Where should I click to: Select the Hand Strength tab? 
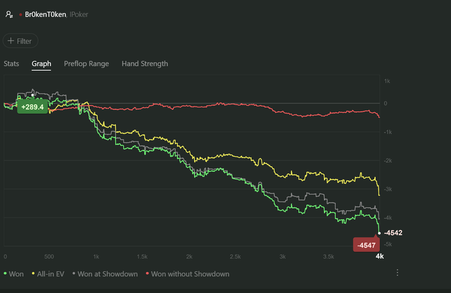tap(145, 64)
